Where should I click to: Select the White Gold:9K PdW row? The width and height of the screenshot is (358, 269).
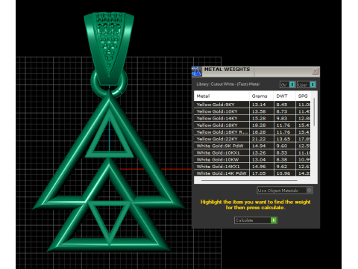(x=252, y=146)
